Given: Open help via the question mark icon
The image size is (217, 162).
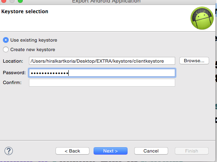Looking at the screenshot, I should 9,151.
